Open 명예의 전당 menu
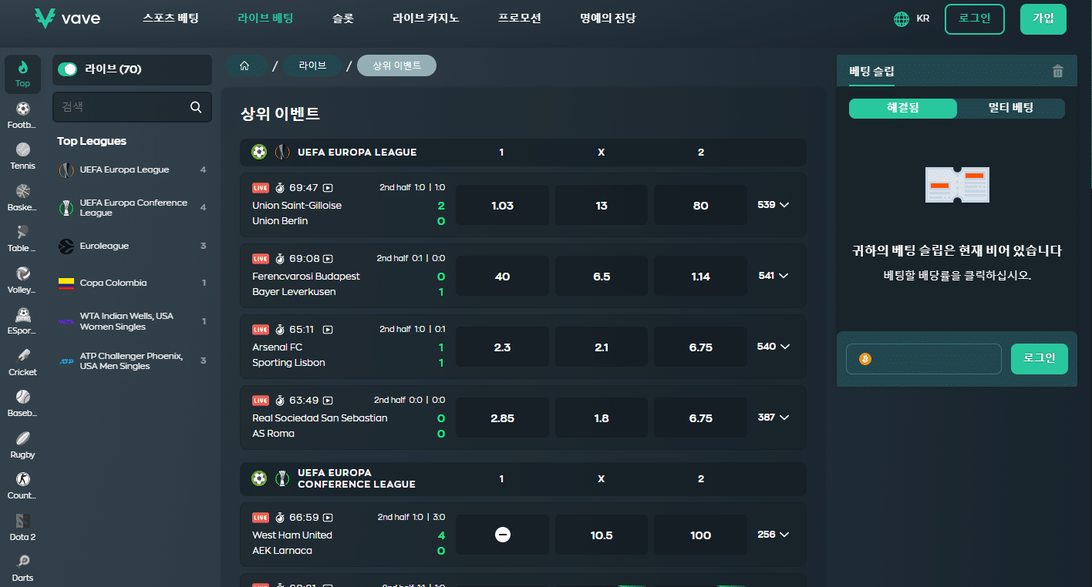Viewport: 1092px width, 587px height. (608, 18)
